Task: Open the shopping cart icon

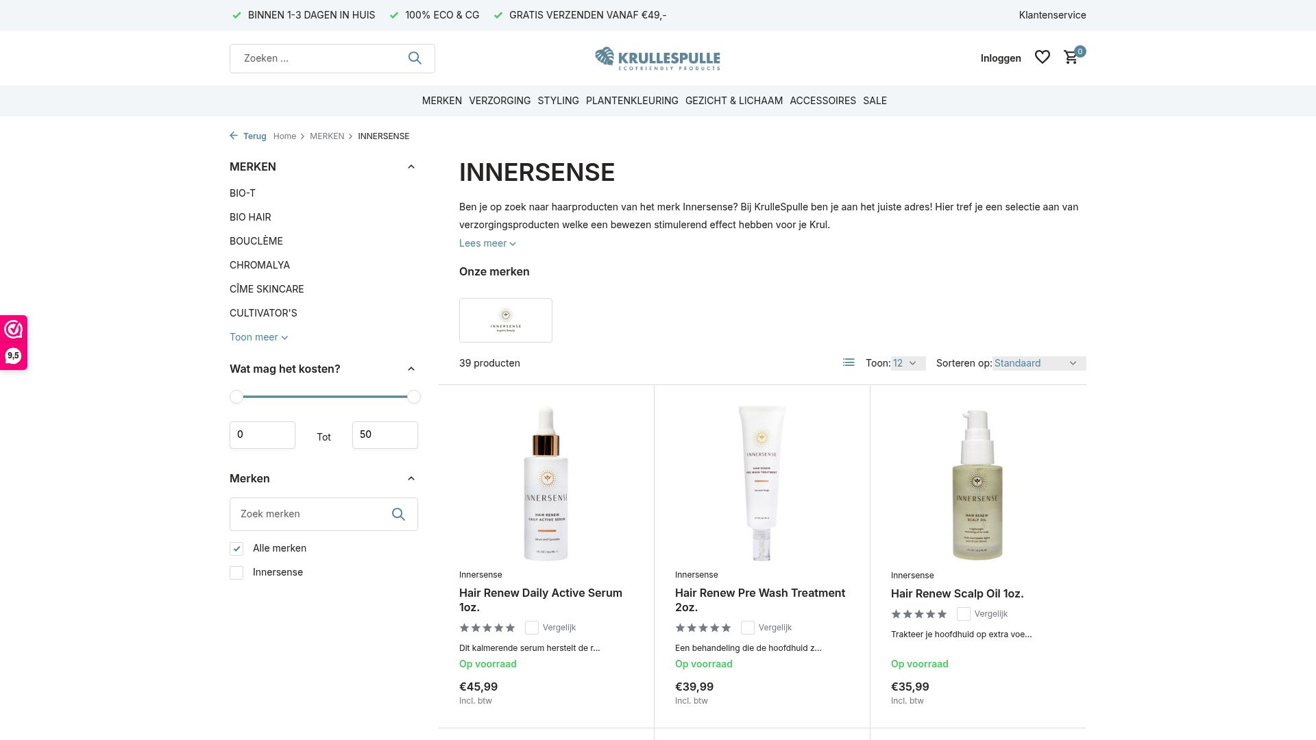Action: click(1071, 58)
